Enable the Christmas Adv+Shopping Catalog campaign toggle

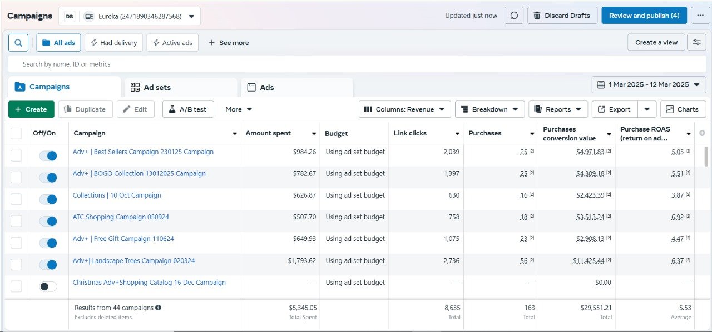tap(48, 286)
